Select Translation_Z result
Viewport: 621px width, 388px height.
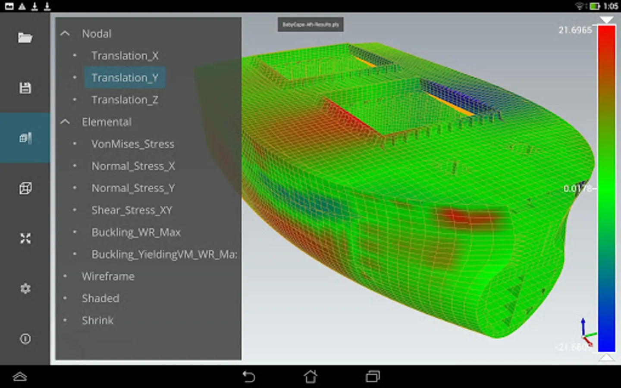click(x=125, y=100)
